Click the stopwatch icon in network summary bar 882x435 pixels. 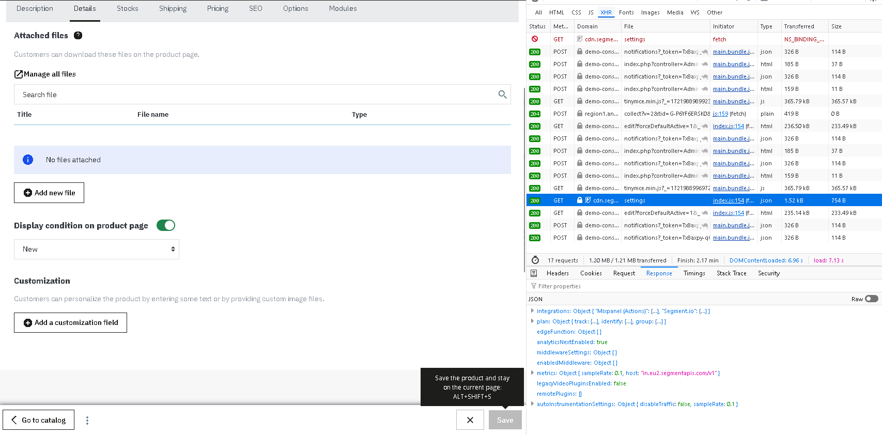535,260
